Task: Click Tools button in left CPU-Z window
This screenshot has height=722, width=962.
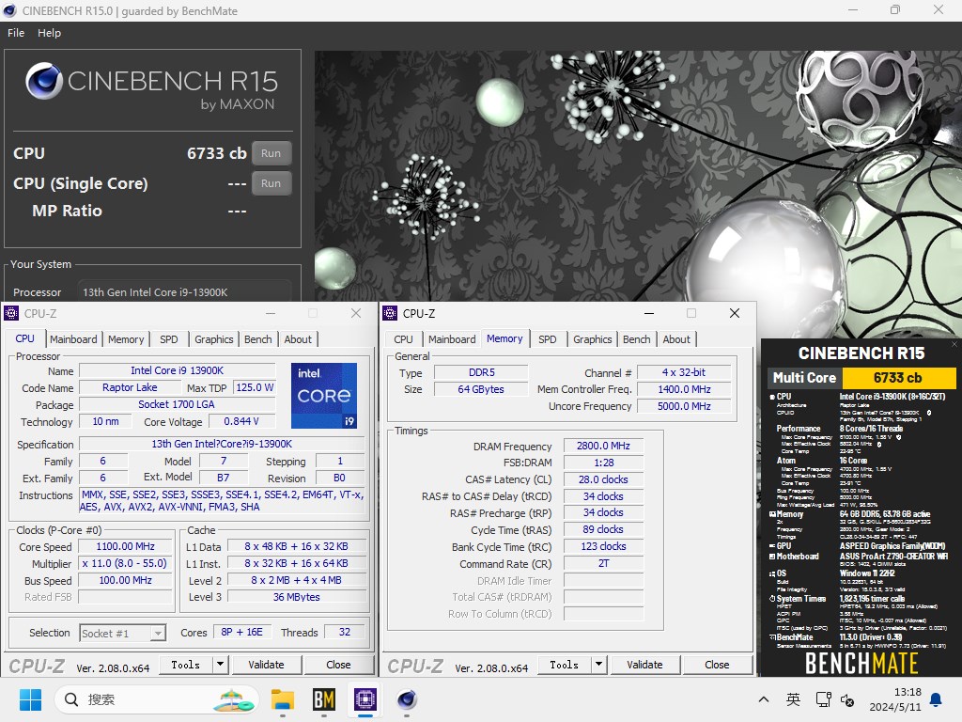Action: coord(186,665)
